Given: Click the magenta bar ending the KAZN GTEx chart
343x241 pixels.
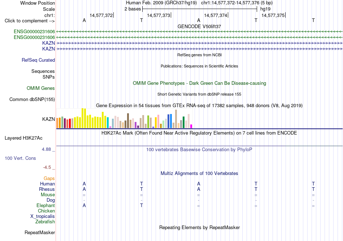Looking at the screenshot, I should tap(191, 126).
